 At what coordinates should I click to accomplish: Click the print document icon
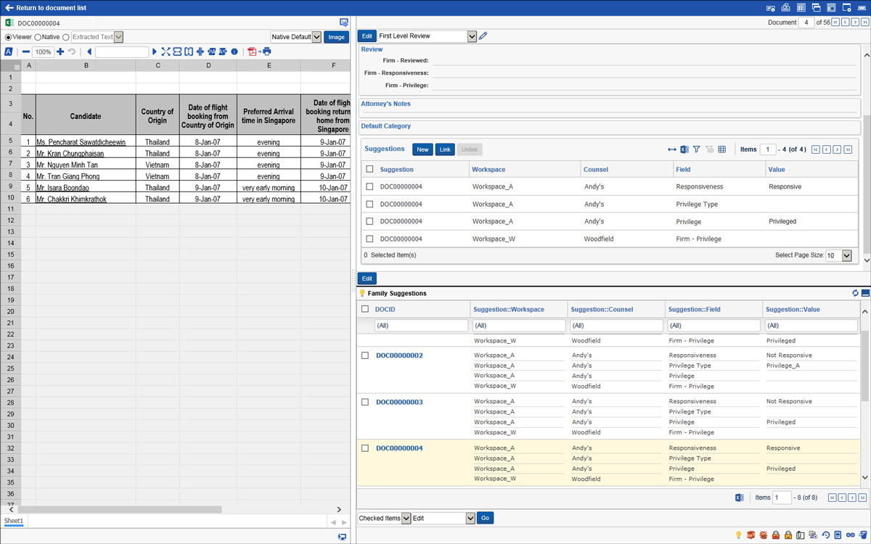point(267,52)
